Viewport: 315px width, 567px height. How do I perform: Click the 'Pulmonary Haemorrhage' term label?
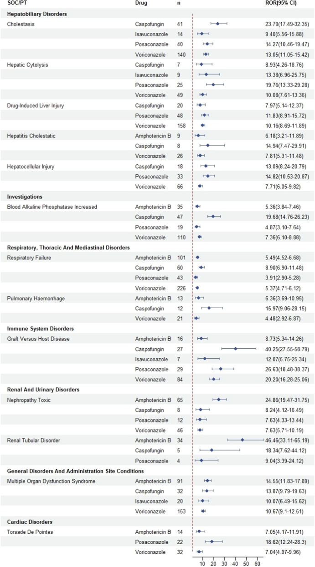(35, 298)
